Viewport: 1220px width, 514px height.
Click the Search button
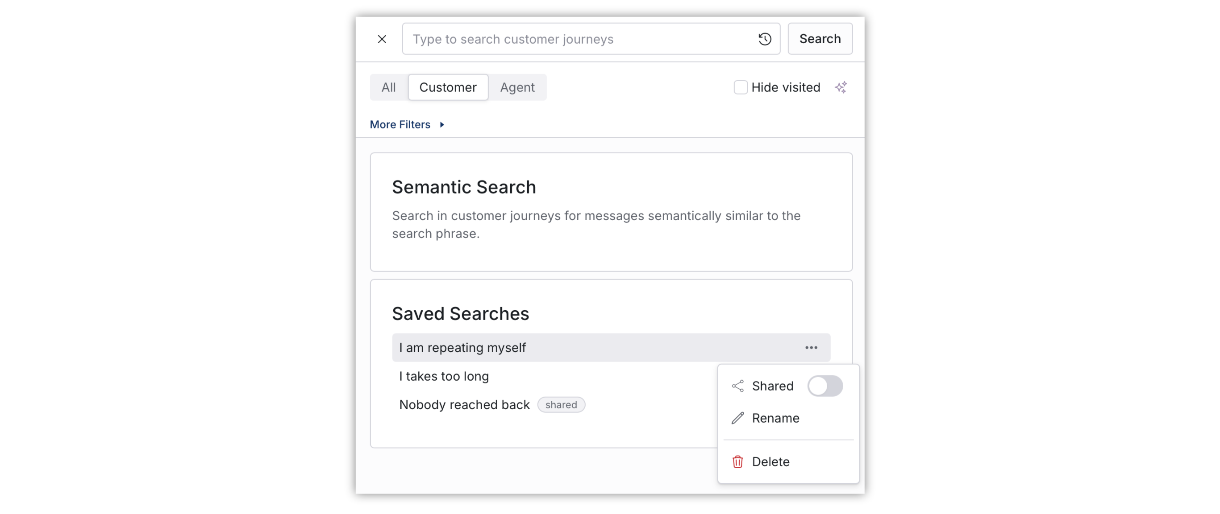pyautogui.click(x=820, y=39)
